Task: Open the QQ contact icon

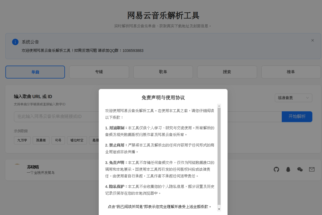Action: [288, 169]
